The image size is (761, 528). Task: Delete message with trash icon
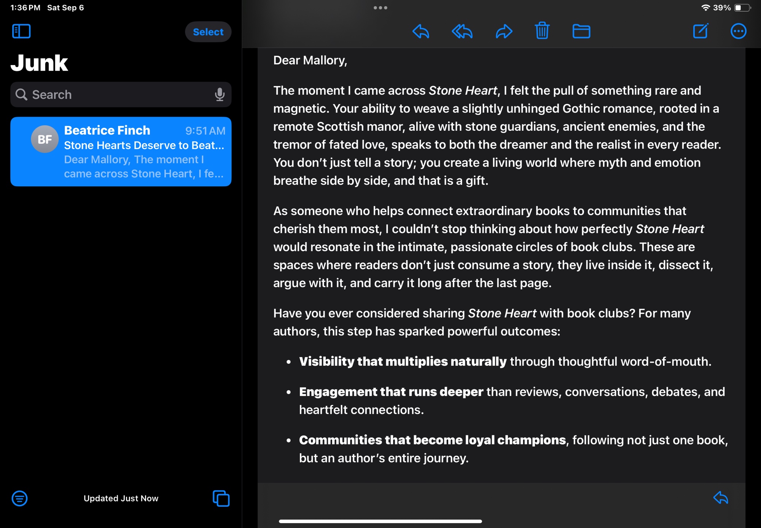[542, 31]
